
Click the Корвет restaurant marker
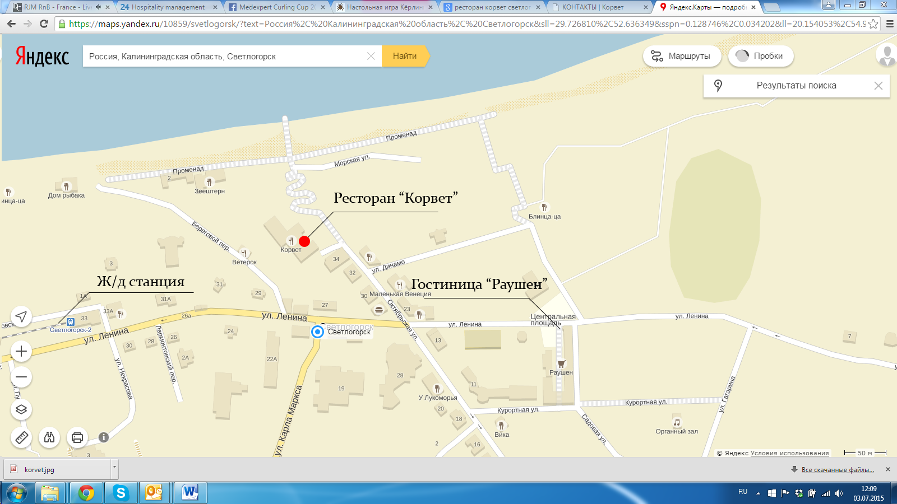290,241
